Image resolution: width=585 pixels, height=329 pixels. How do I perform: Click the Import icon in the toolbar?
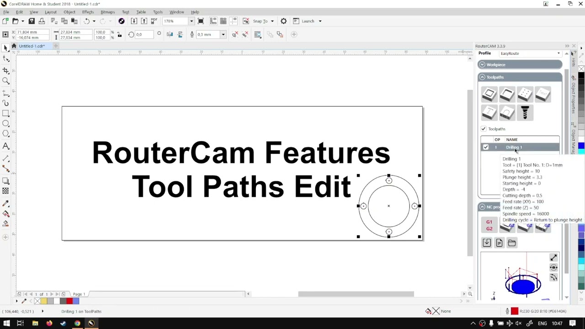[134, 21]
